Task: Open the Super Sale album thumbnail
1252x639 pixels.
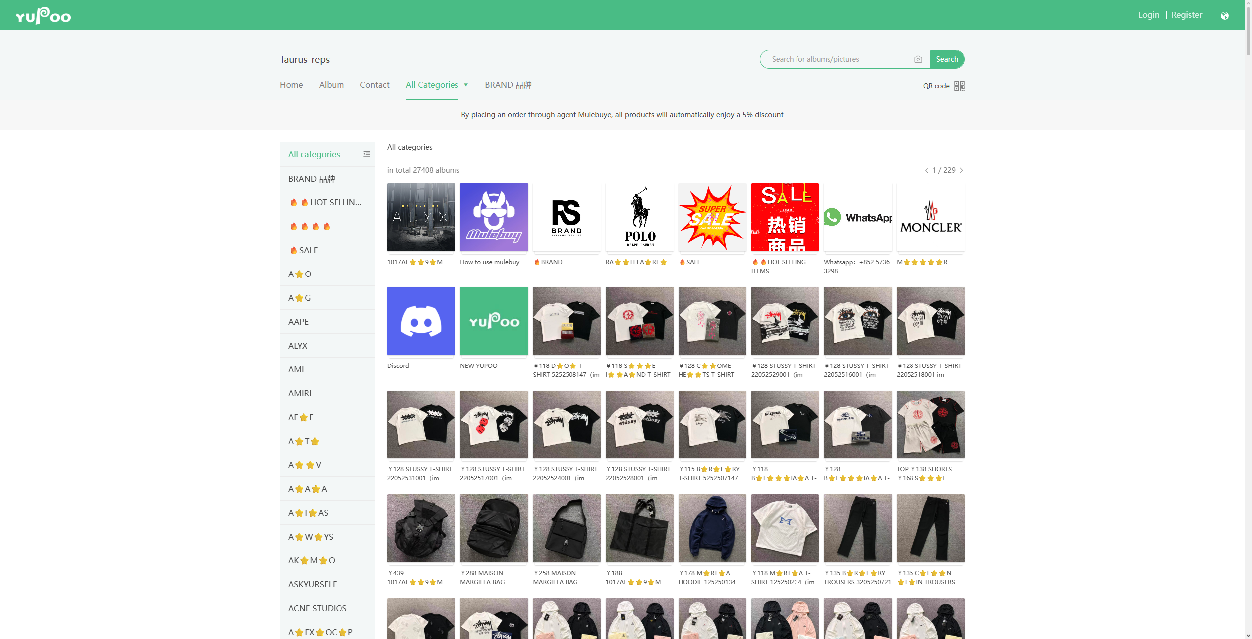Action: 712,217
